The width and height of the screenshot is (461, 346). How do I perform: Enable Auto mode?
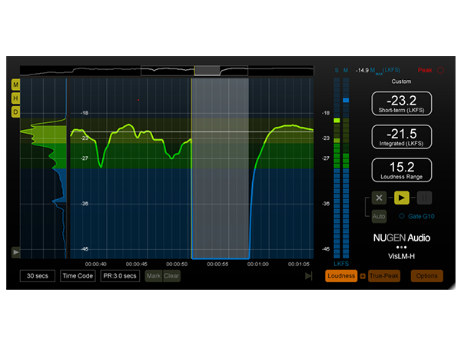(x=379, y=216)
